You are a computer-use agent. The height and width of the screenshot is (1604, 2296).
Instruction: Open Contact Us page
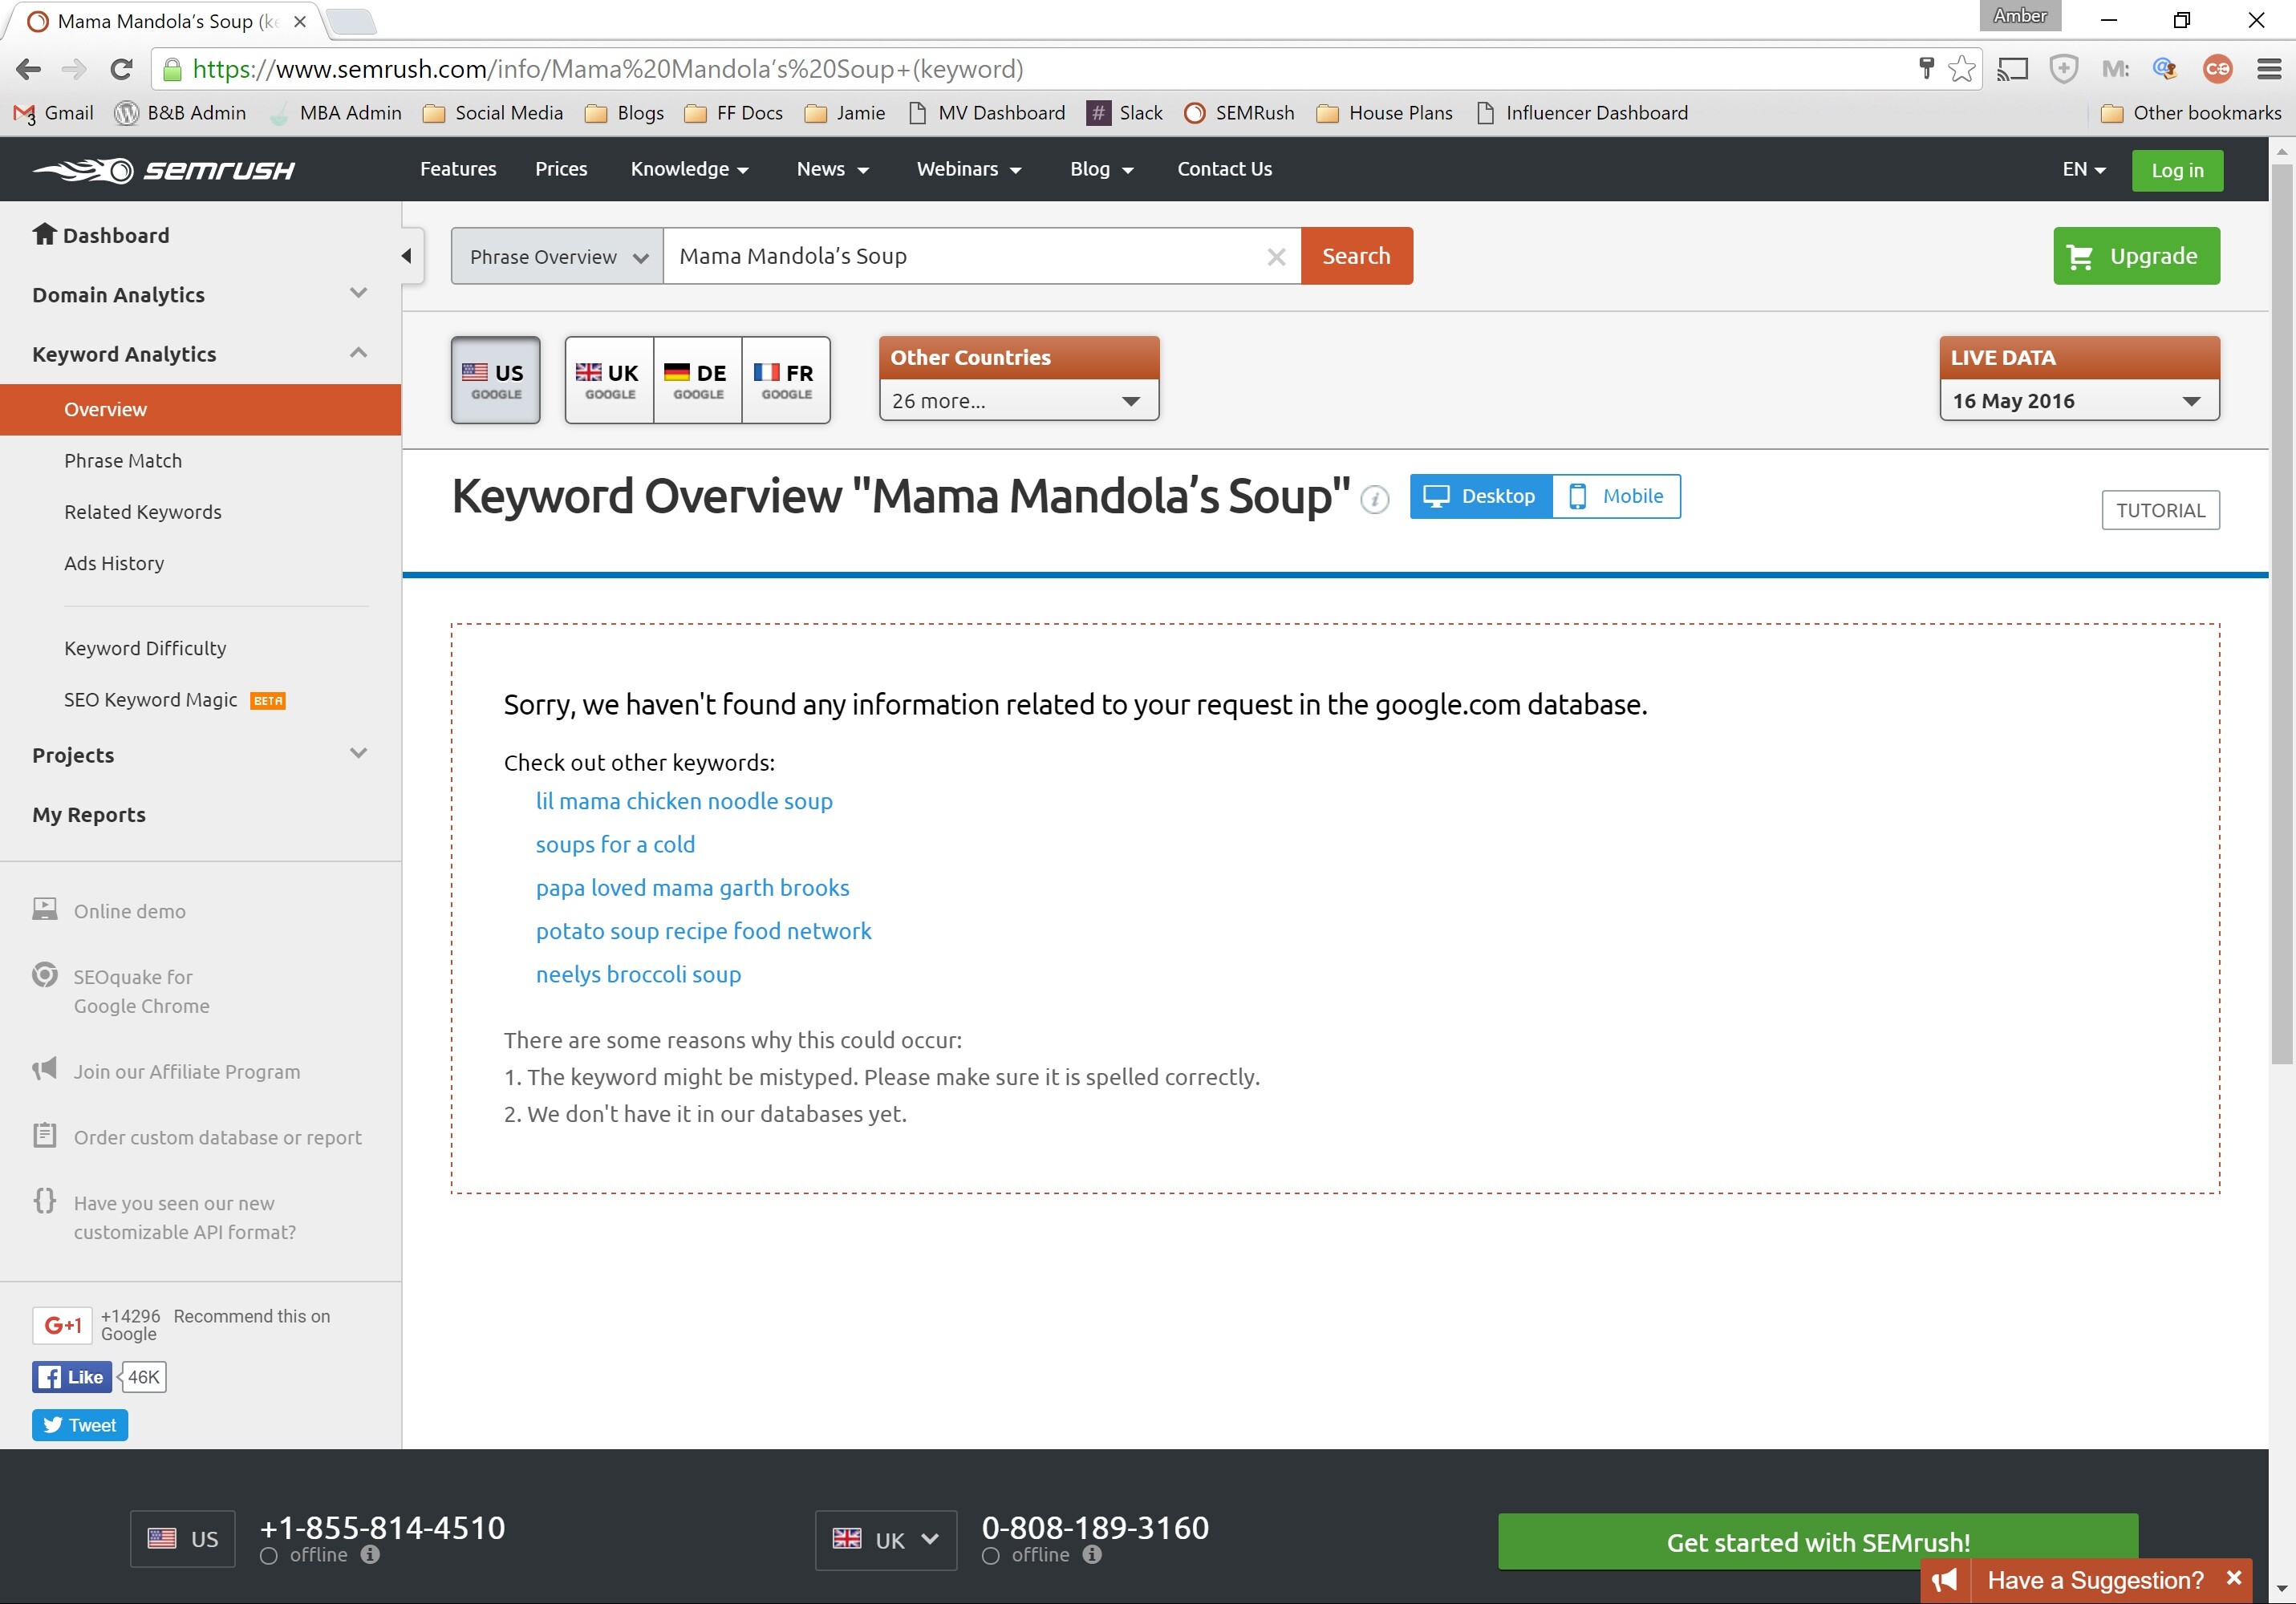tap(1224, 169)
